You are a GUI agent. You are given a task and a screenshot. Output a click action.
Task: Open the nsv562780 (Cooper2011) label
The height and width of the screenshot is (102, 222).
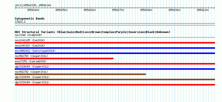pyautogui.click(x=31, y=56)
